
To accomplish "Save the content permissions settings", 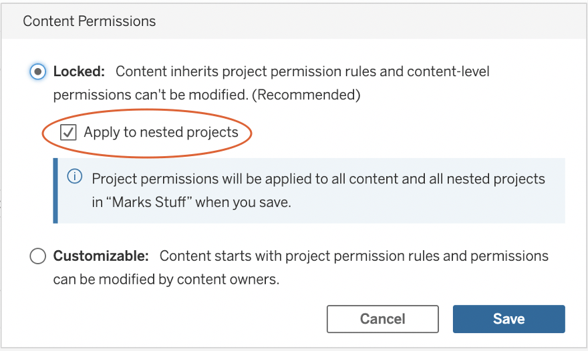I will (508, 319).
